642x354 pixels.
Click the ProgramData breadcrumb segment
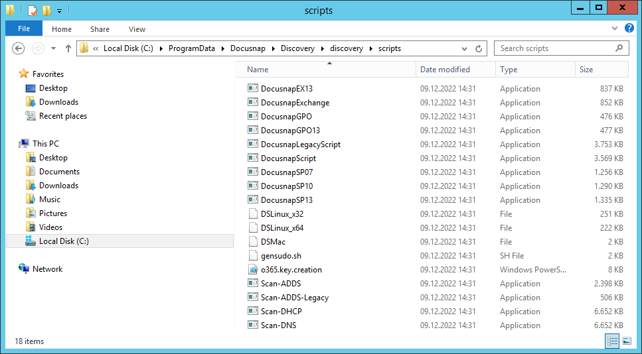click(192, 48)
